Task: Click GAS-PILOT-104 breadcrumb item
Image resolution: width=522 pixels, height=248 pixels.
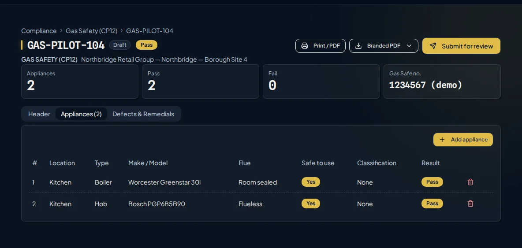Action: tap(149, 30)
